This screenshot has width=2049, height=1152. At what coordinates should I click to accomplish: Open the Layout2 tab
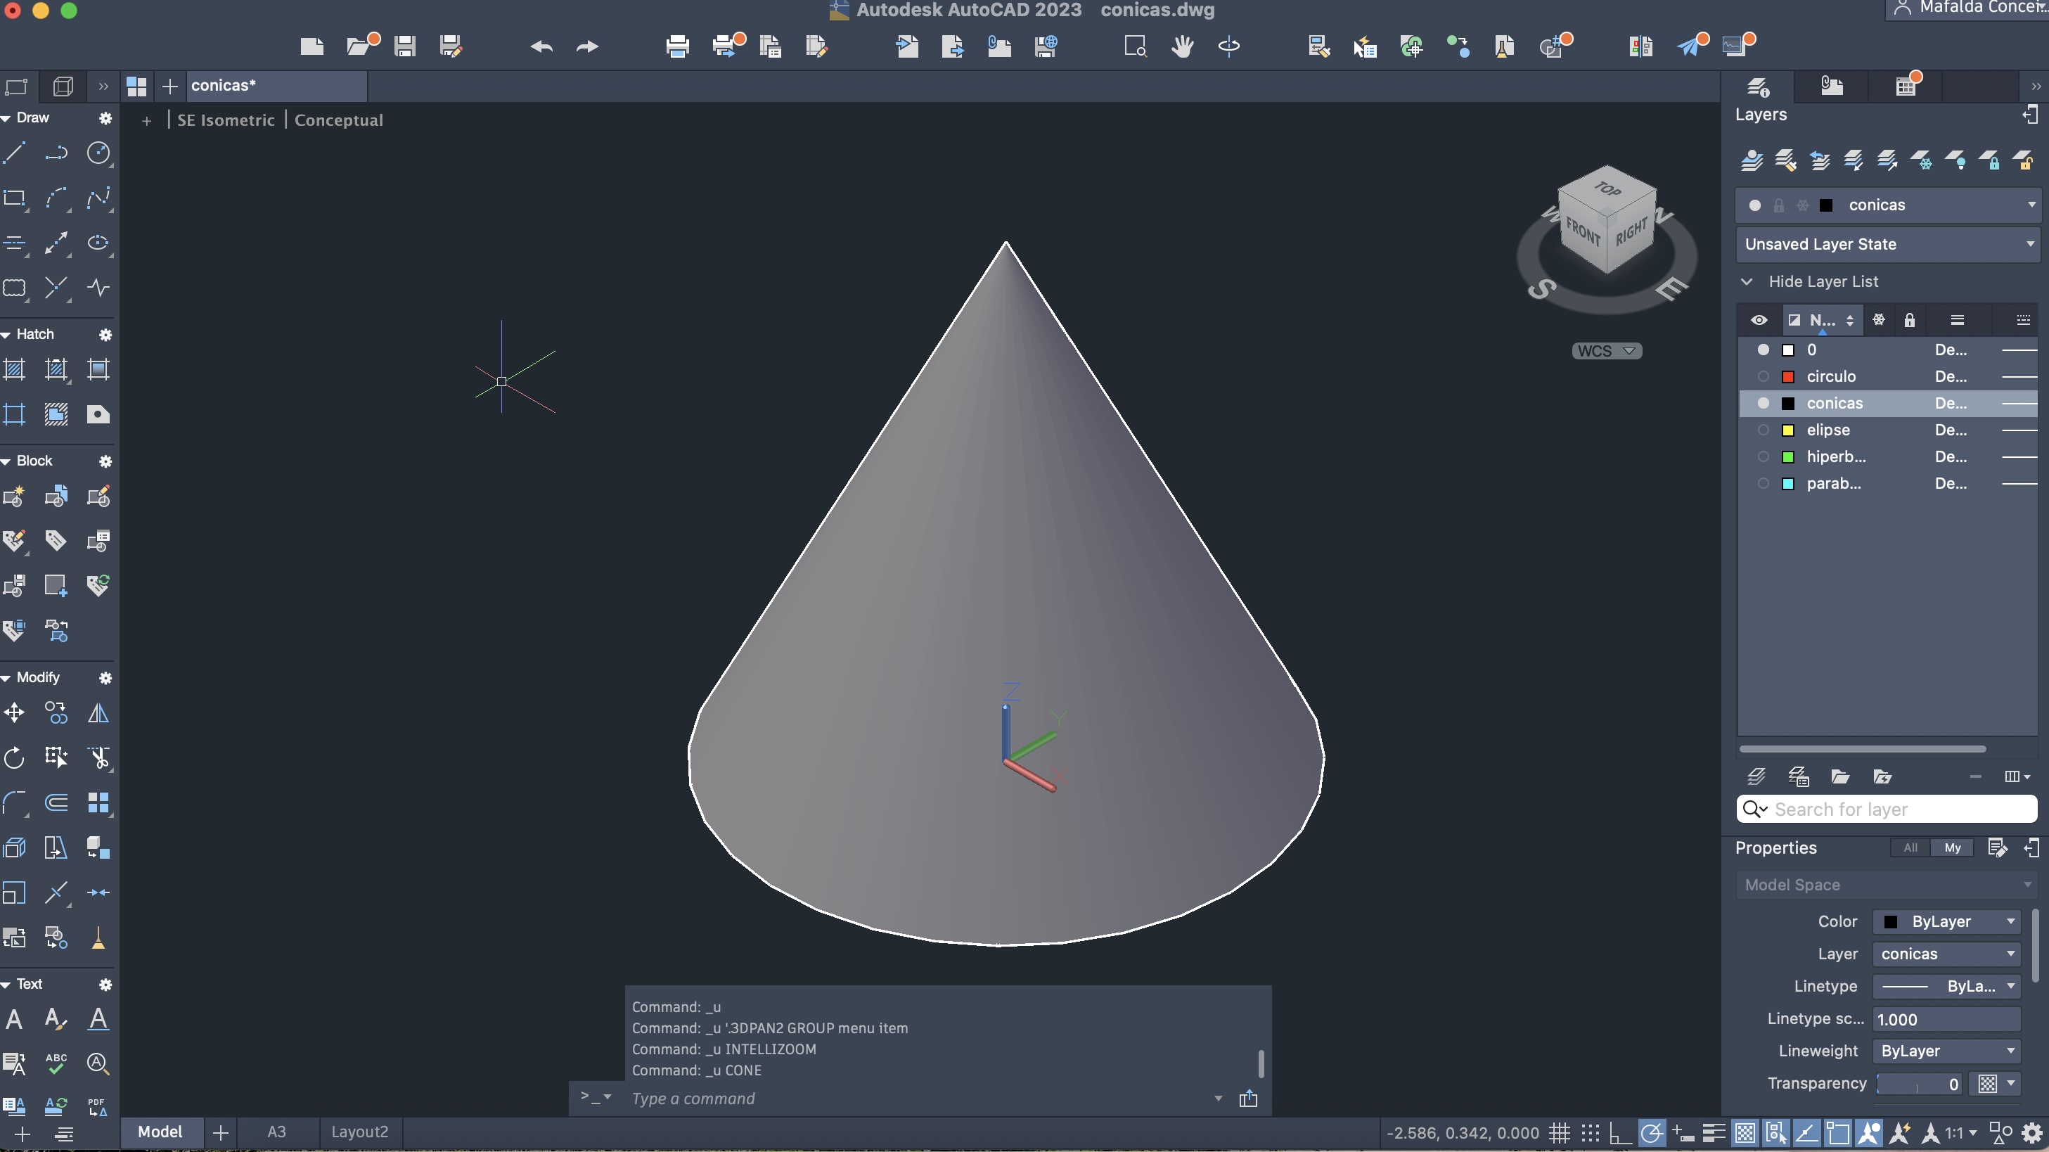[x=359, y=1132]
